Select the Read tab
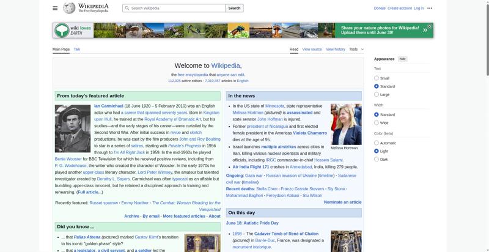Viewport: 489px width, 252px height. (294, 50)
